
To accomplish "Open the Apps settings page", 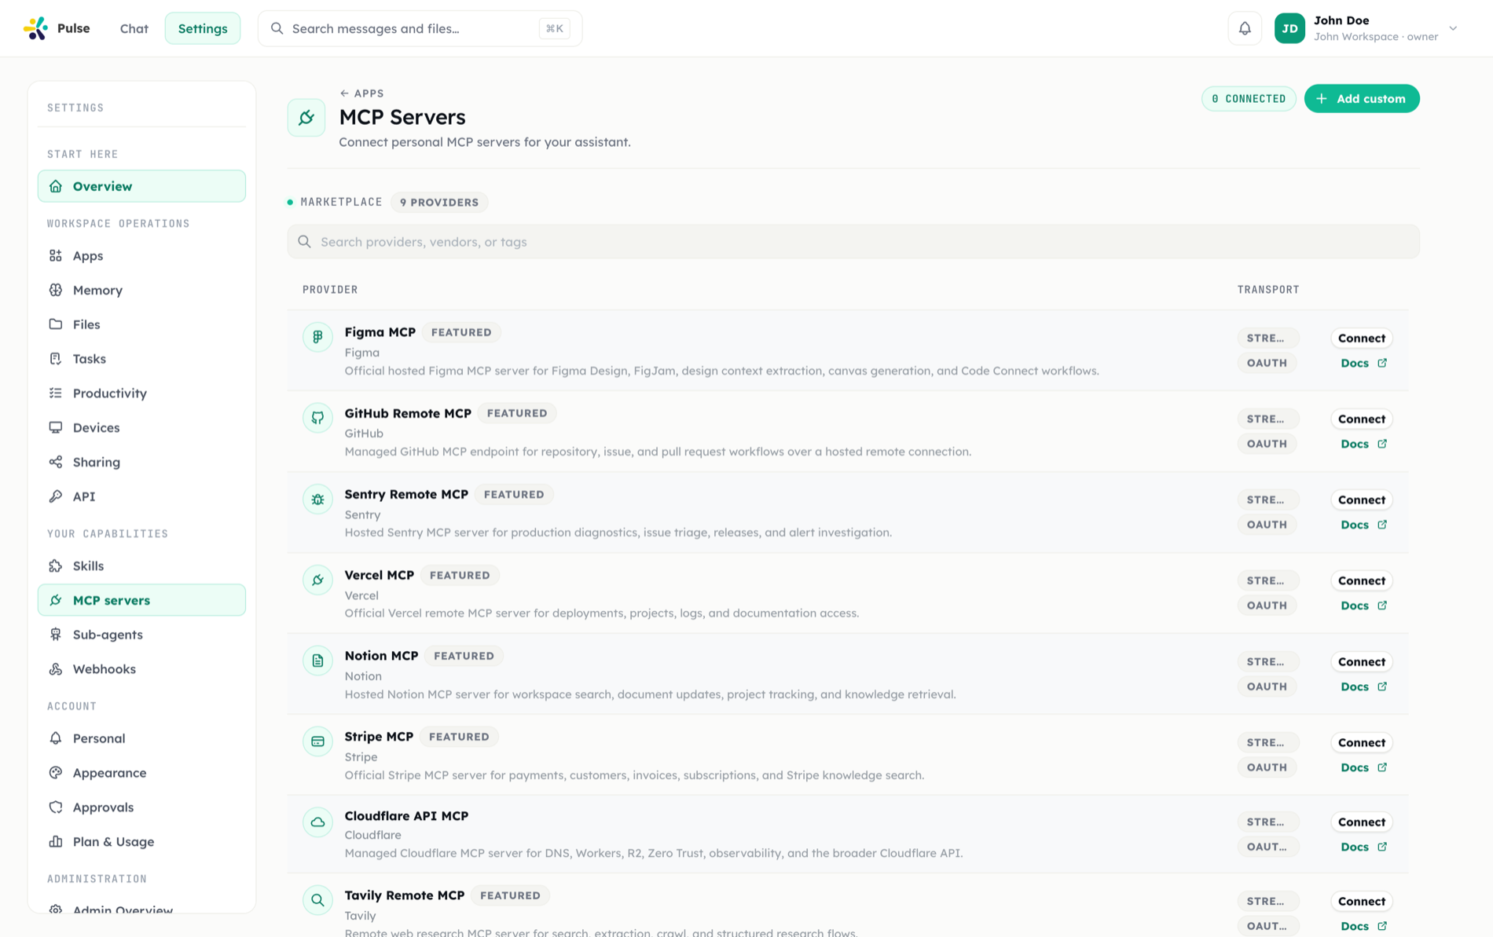I will tap(141, 256).
